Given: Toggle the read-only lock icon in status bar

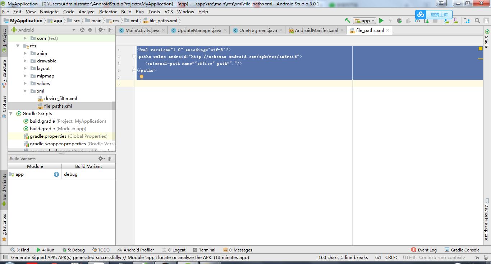Looking at the screenshot, I should coord(477,257).
